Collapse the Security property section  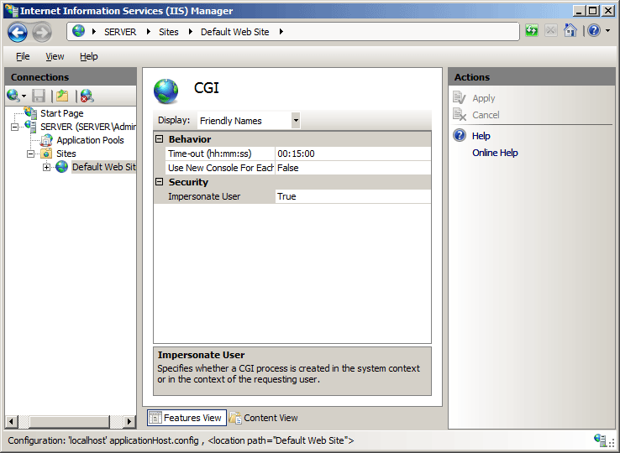point(160,182)
